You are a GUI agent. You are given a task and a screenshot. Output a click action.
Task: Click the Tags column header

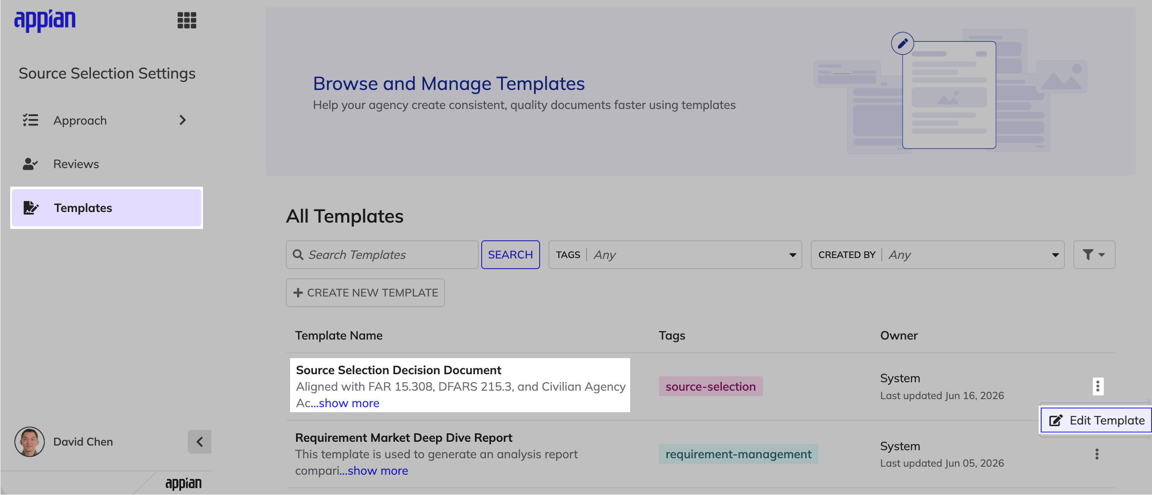[x=672, y=335]
